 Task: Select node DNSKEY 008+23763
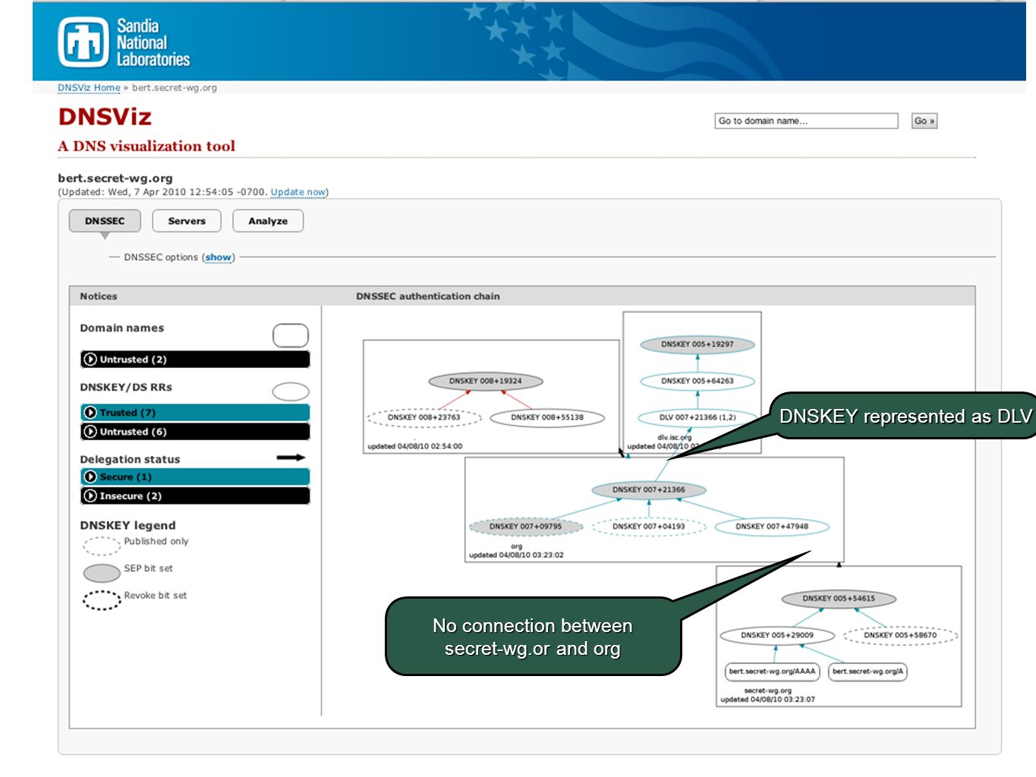424,417
